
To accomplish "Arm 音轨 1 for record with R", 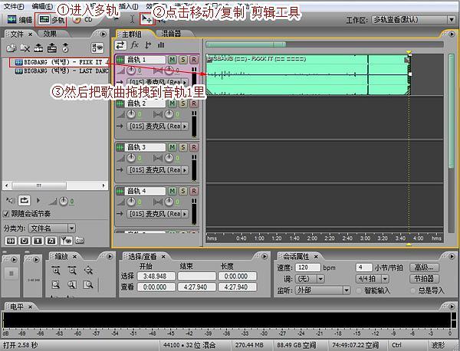I will [x=194, y=60].
